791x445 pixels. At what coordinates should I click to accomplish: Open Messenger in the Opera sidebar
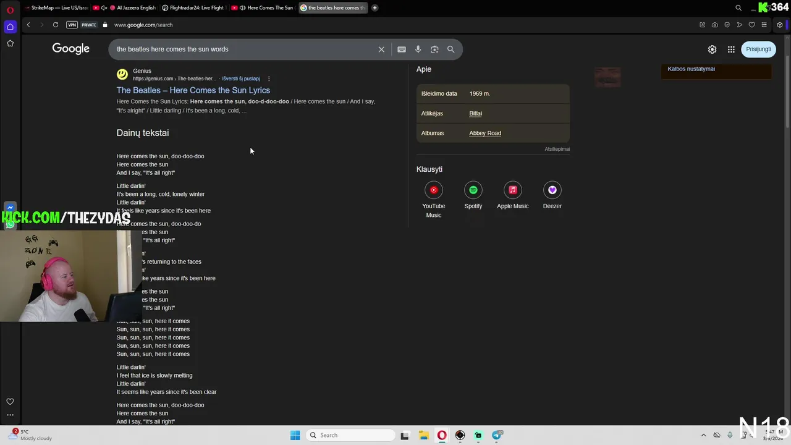(x=10, y=208)
